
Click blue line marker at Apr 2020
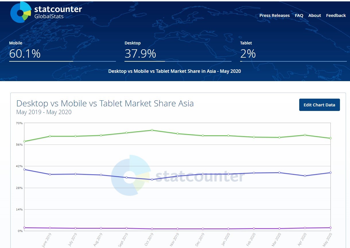coord(305,176)
